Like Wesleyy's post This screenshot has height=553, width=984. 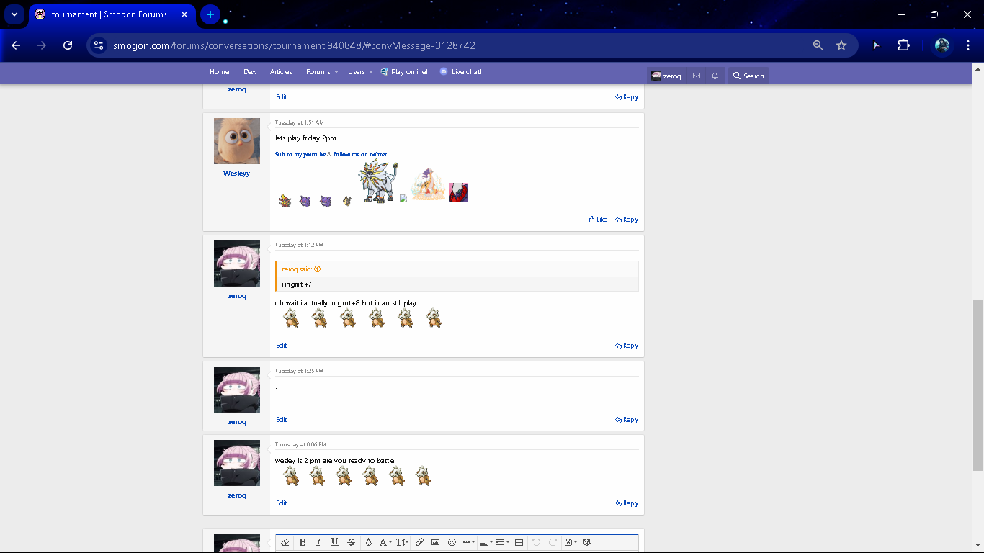pos(598,220)
